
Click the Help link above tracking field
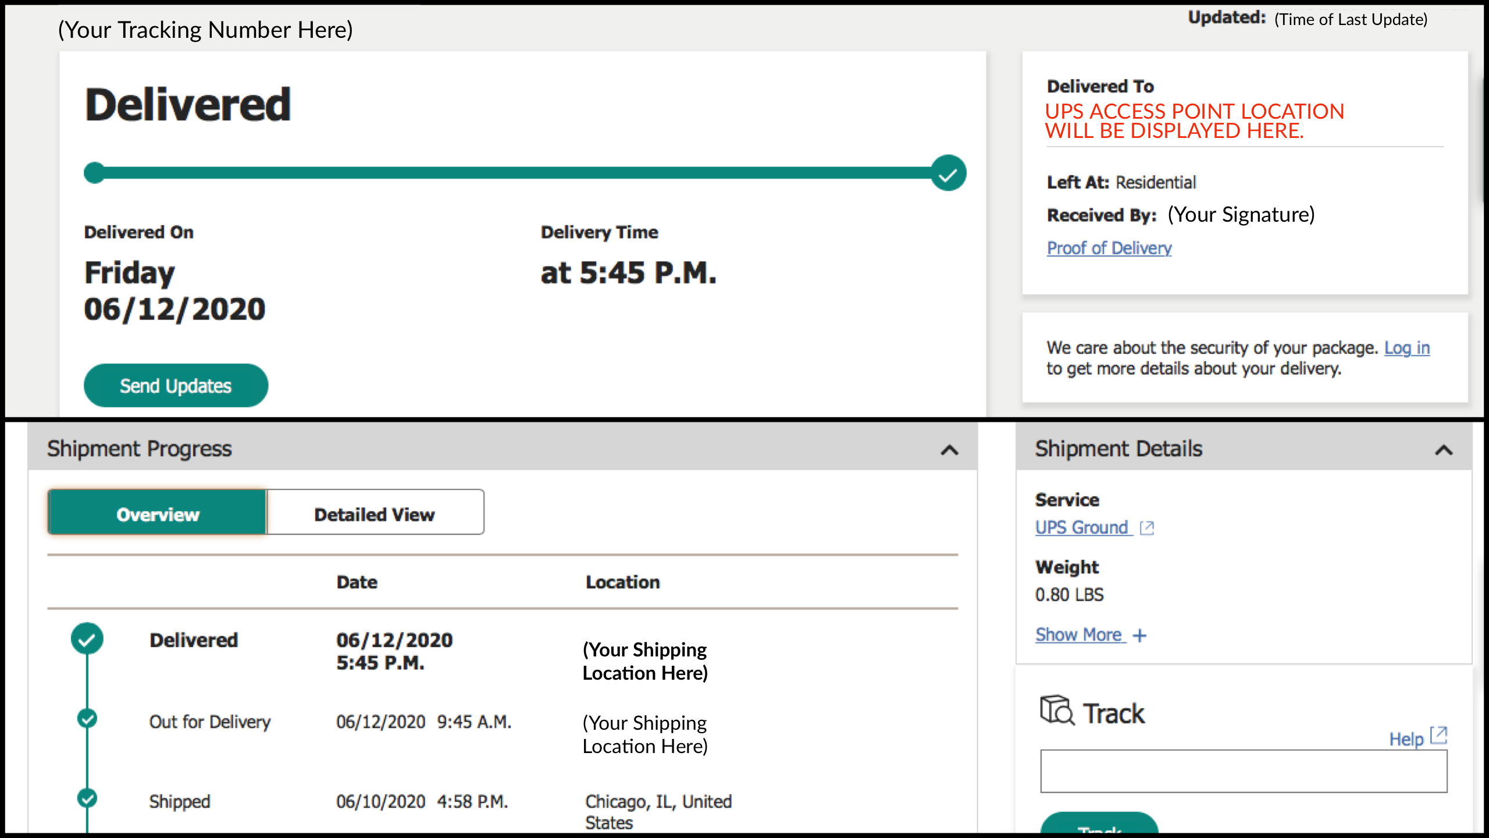coord(1405,739)
